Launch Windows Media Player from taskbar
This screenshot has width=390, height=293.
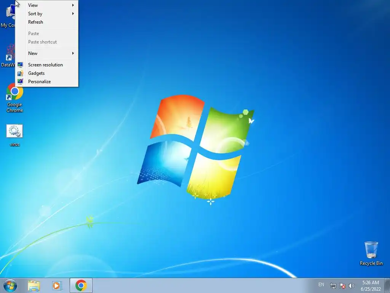pos(57,285)
